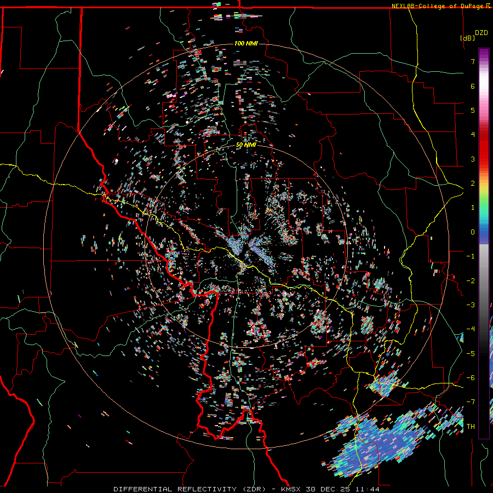Click the [dB] unit label
493x493 pixels.
468,38
